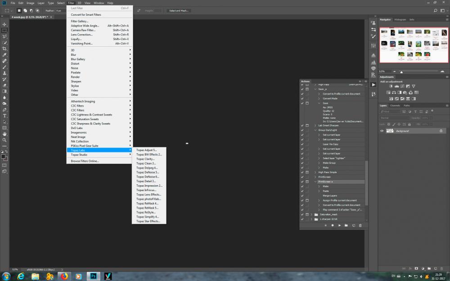Select the Zoom tool in the toolbar
The width and height of the screenshot is (450, 281).
click(x=4, y=140)
